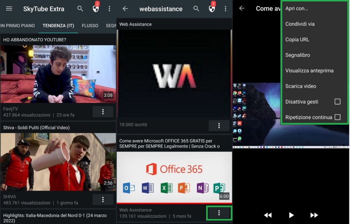Go back from the video player screen
350x224 pixels.
[x=242, y=9]
